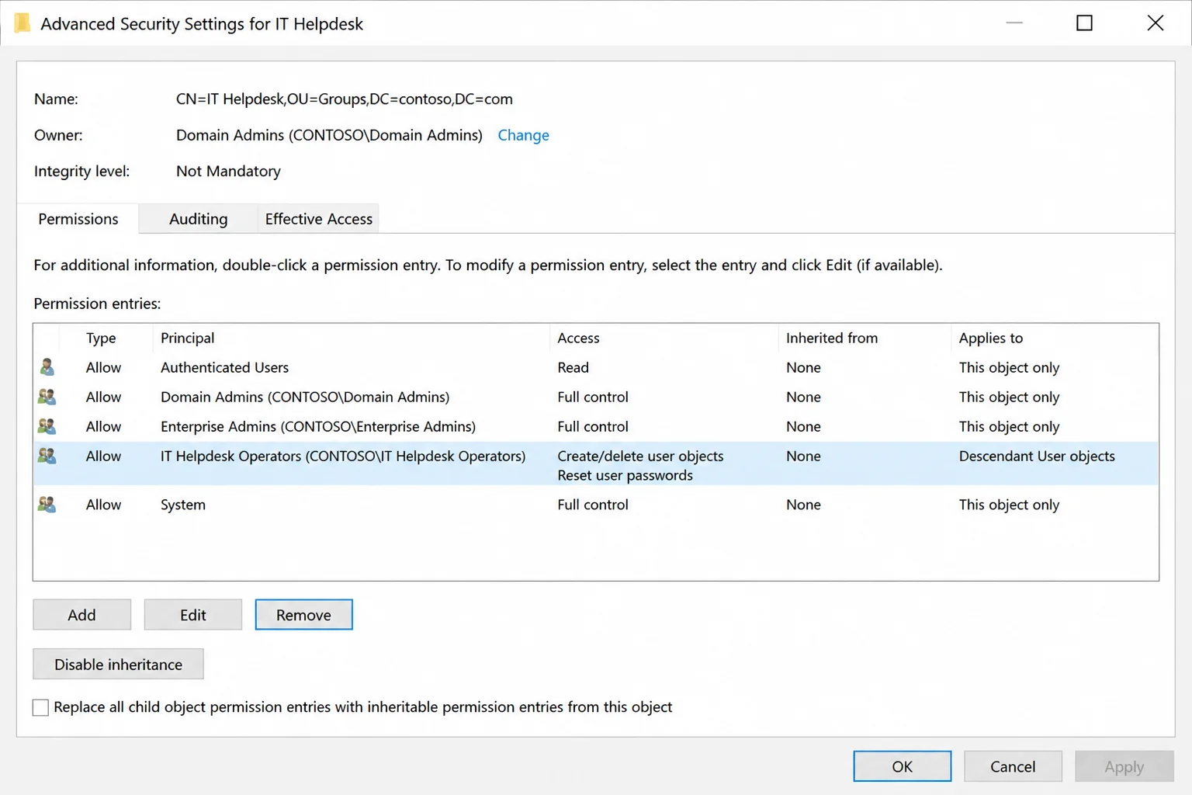Select the System principal entry
This screenshot has height=795, width=1192.
point(183,505)
